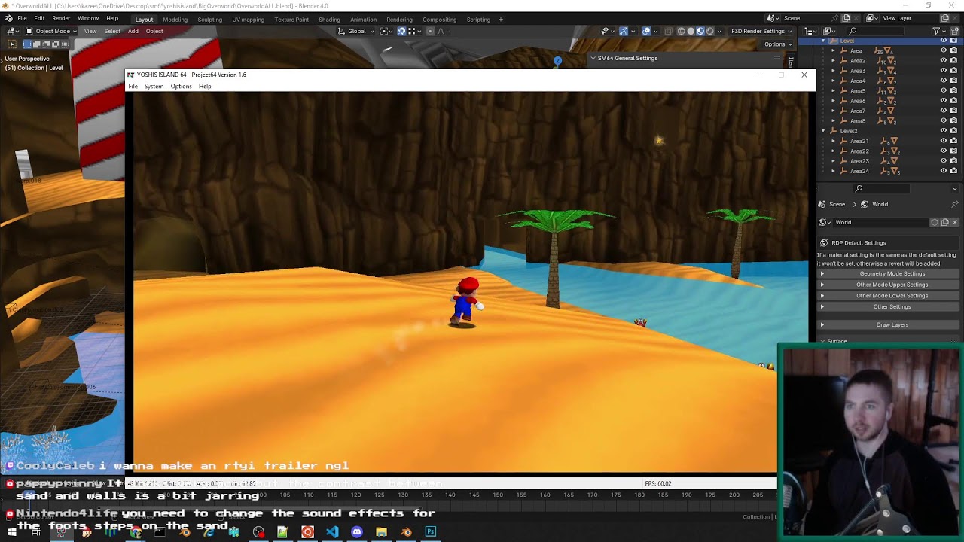
Task: Unlink World datablock X icon
Action: point(954,222)
